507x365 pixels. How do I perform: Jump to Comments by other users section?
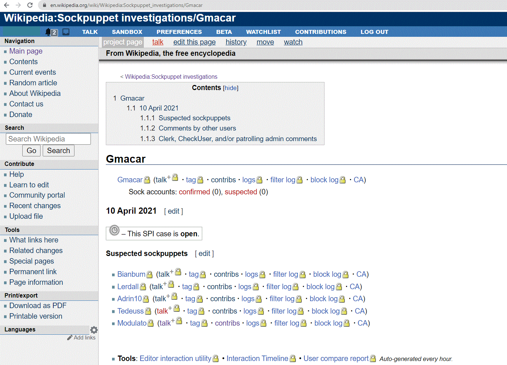tap(197, 128)
